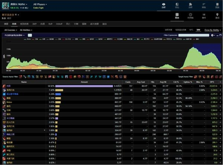The width and height of the screenshot is (223, 165).
Task: Sort by the Name column header
Action: point(24,82)
